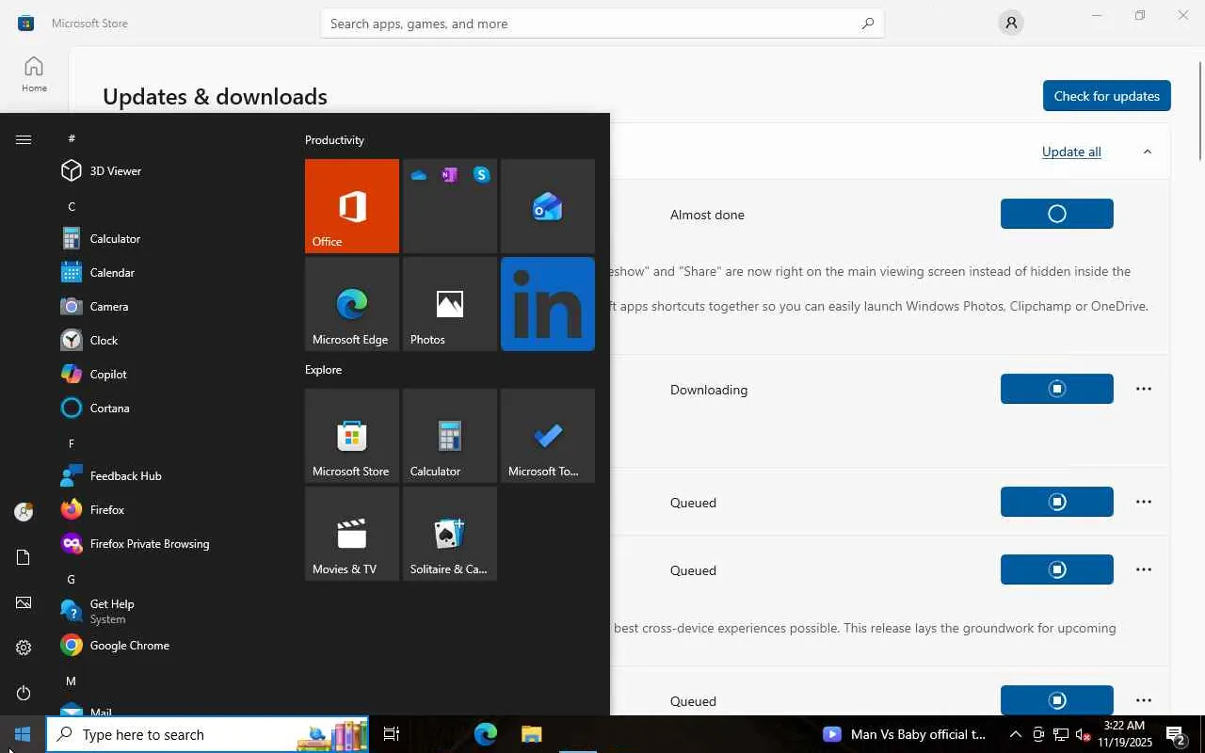Click the Store search magnifier icon
Screen dimensions: 1205x753
867,24
